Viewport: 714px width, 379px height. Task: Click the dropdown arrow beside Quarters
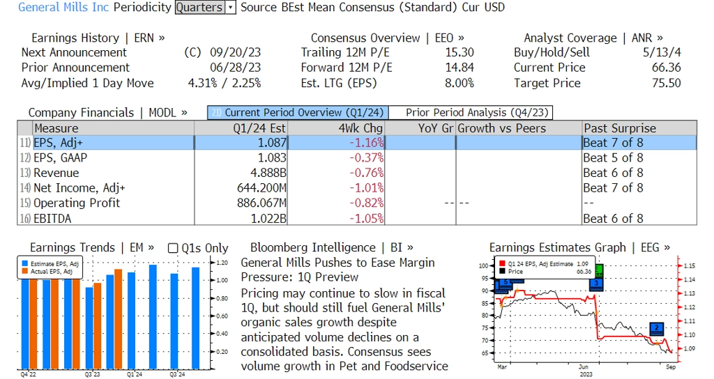click(x=231, y=8)
